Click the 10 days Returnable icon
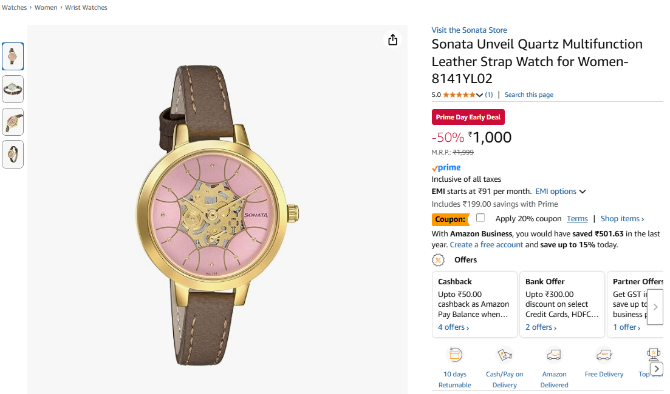 coord(454,355)
